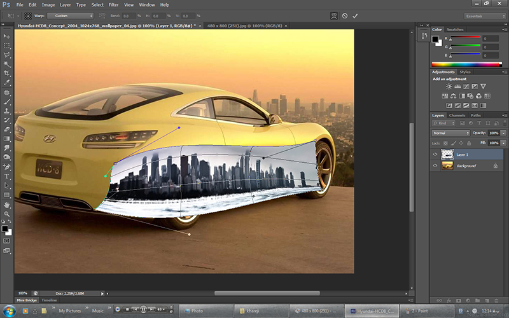Select the Hand tool
Viewport: 509px width, 318px height.
pos(6,205)
